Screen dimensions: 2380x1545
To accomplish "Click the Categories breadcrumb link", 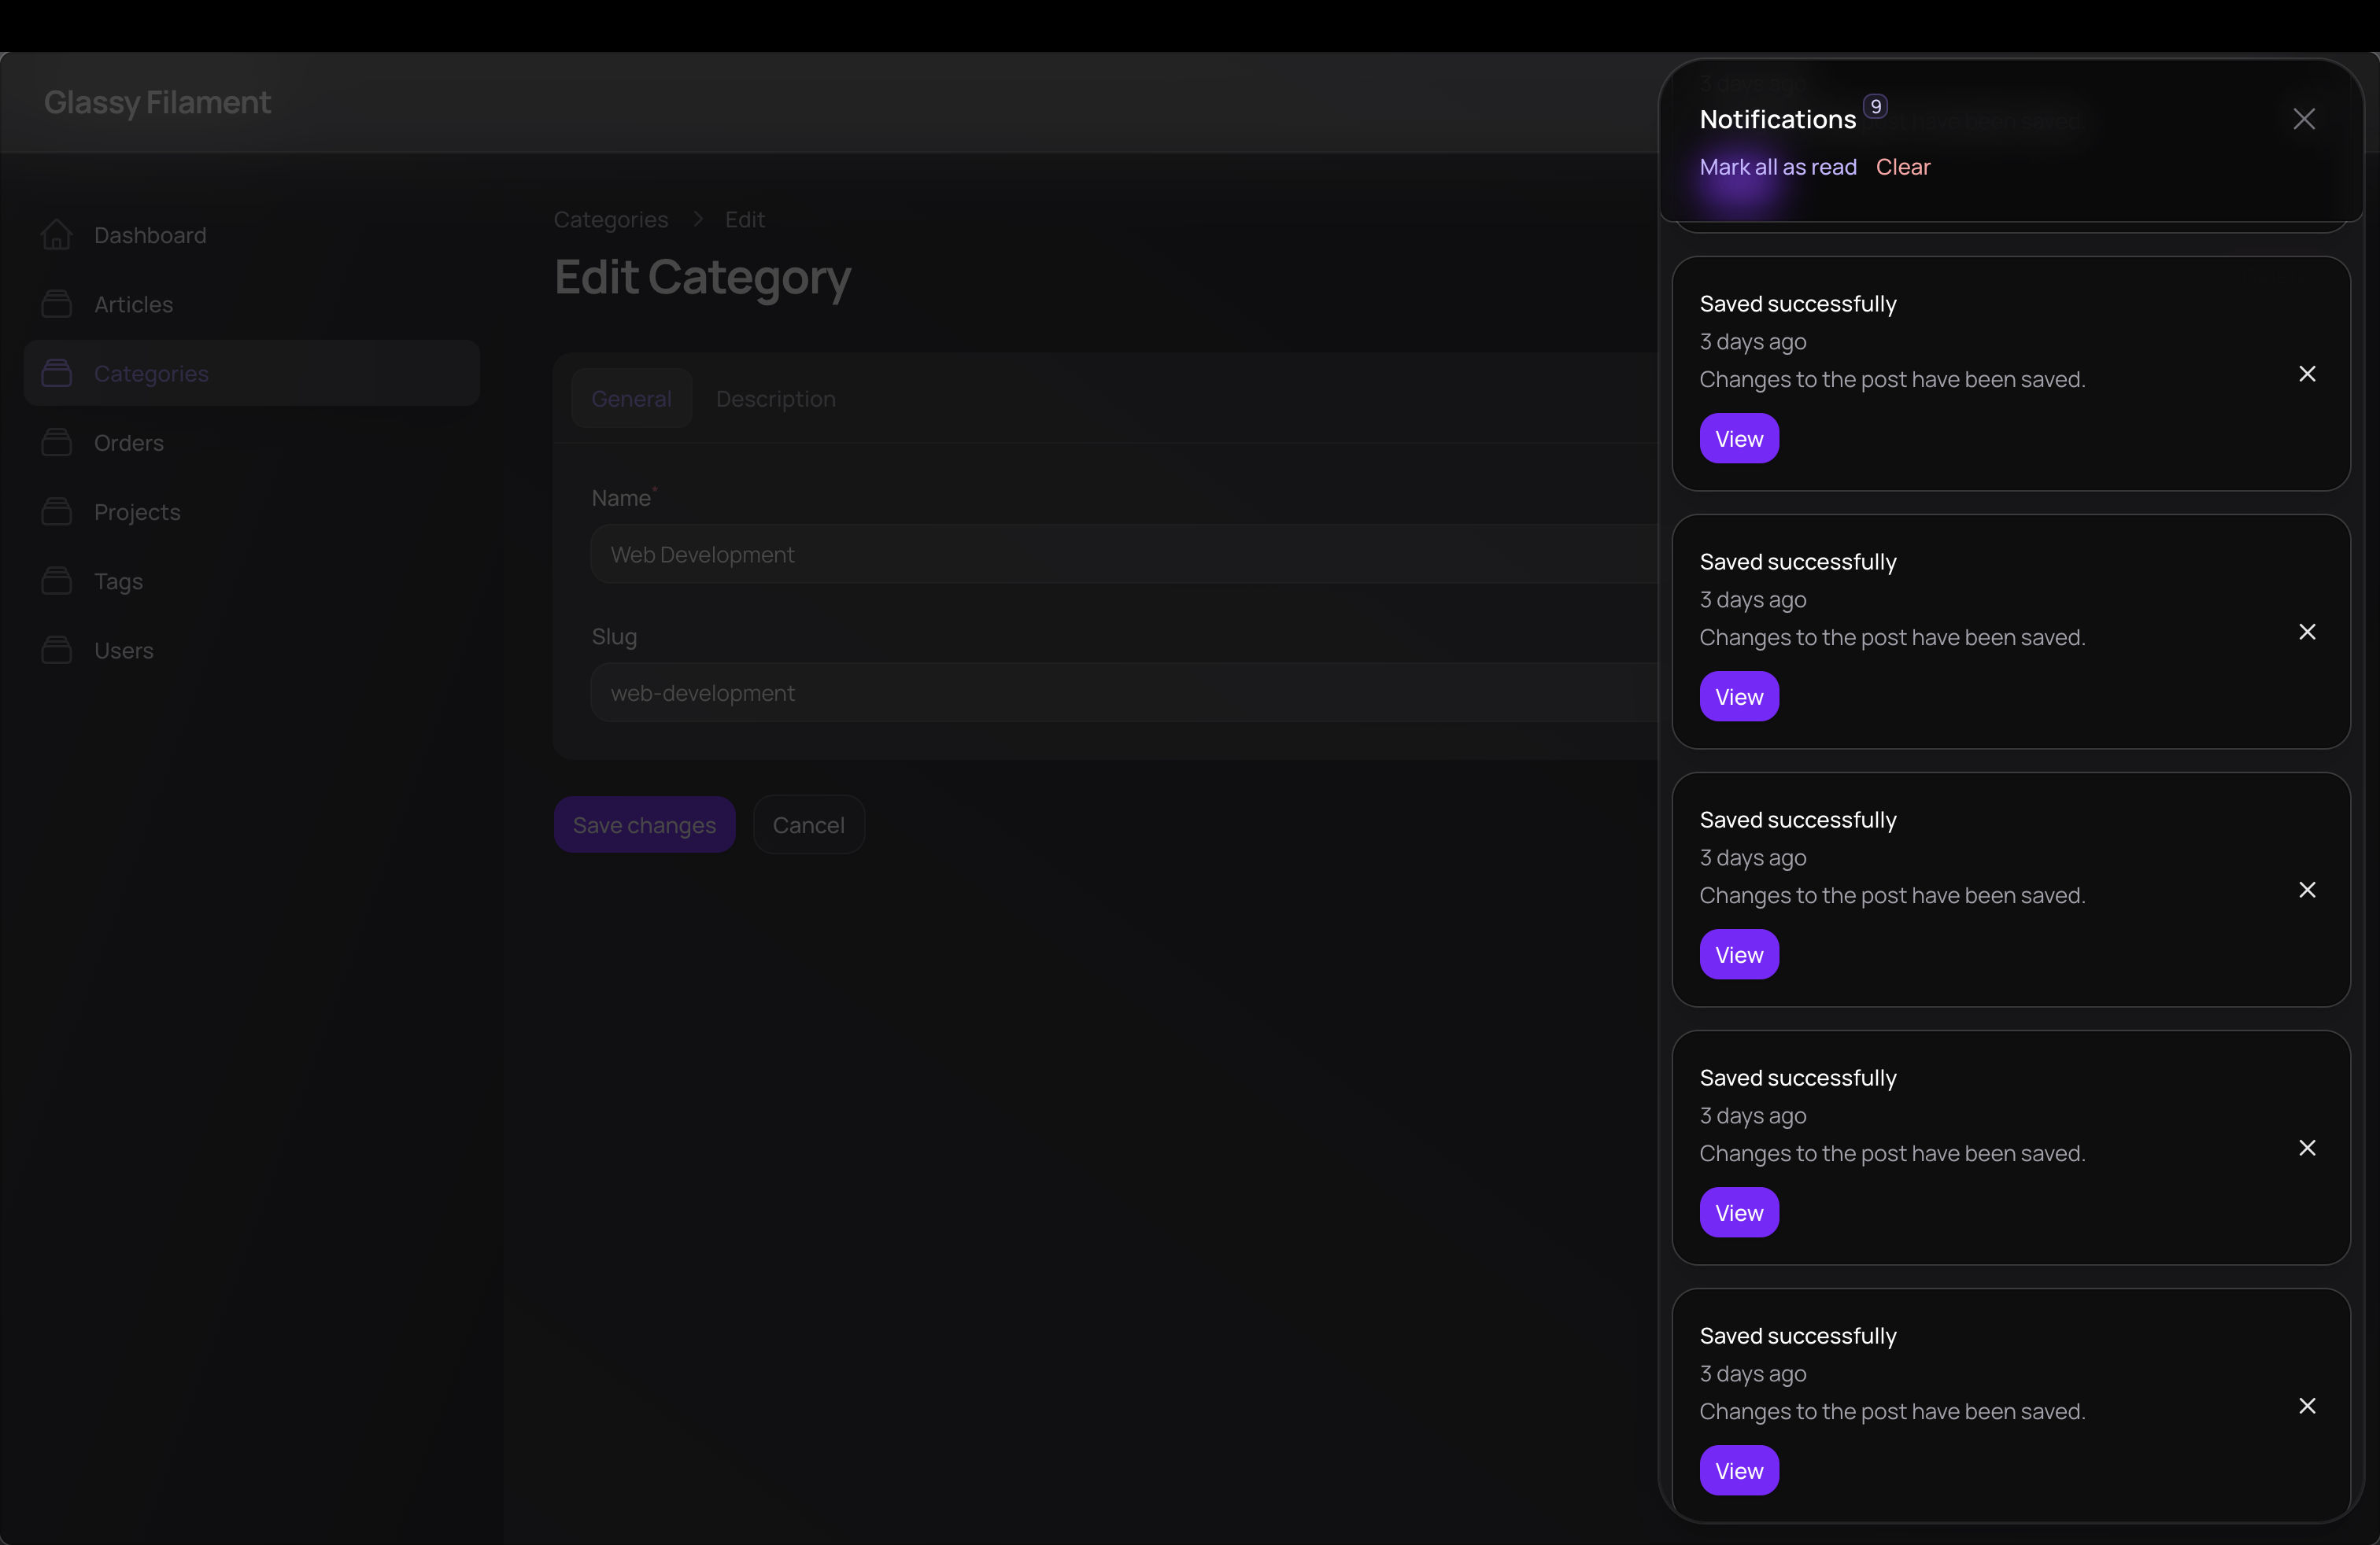I will point(611,219).
